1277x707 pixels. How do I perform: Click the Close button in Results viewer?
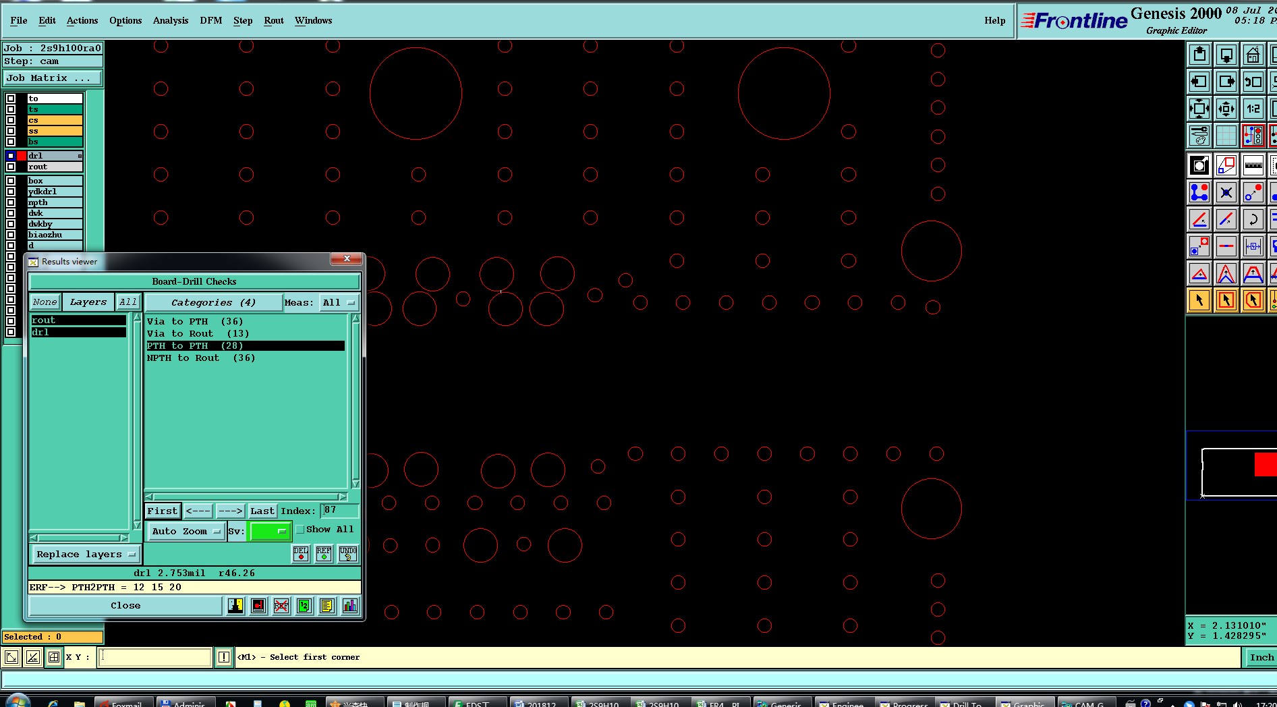coord(125,605)
